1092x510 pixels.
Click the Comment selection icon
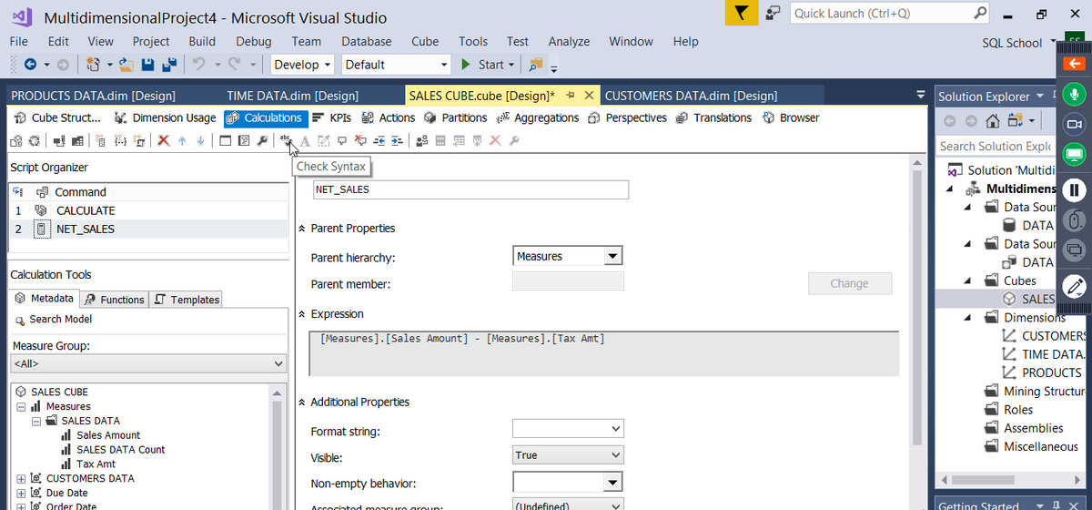[x=342, y=141]
